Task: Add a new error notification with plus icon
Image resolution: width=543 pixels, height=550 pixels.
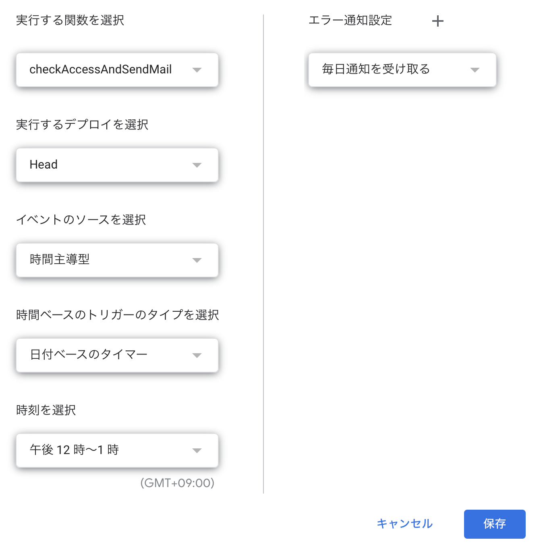Action: point(437,21)
